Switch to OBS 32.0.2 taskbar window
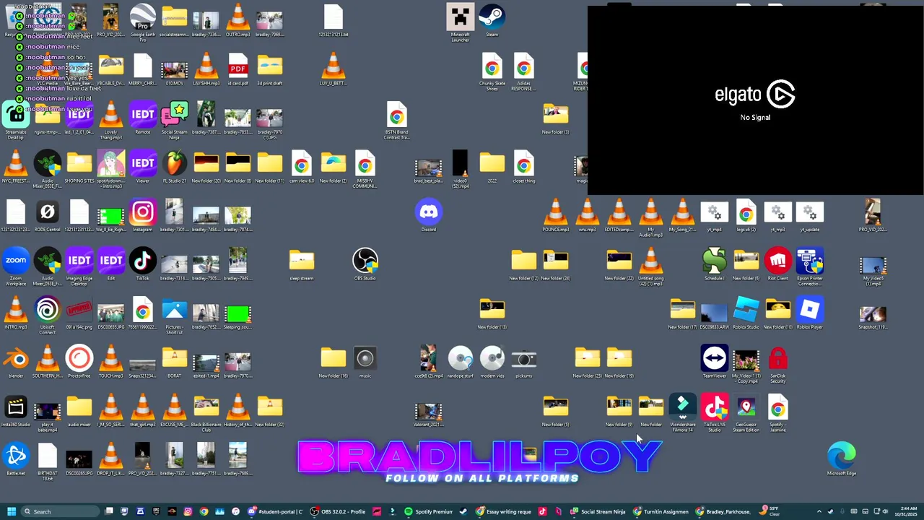924x520 pixels. pos(339,511)
